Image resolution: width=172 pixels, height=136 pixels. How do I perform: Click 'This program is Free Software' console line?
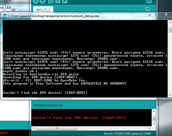pyautogui.click(x=64, y=84)
